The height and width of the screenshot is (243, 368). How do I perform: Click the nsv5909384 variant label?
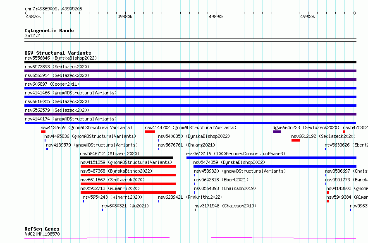pos(347,197)
